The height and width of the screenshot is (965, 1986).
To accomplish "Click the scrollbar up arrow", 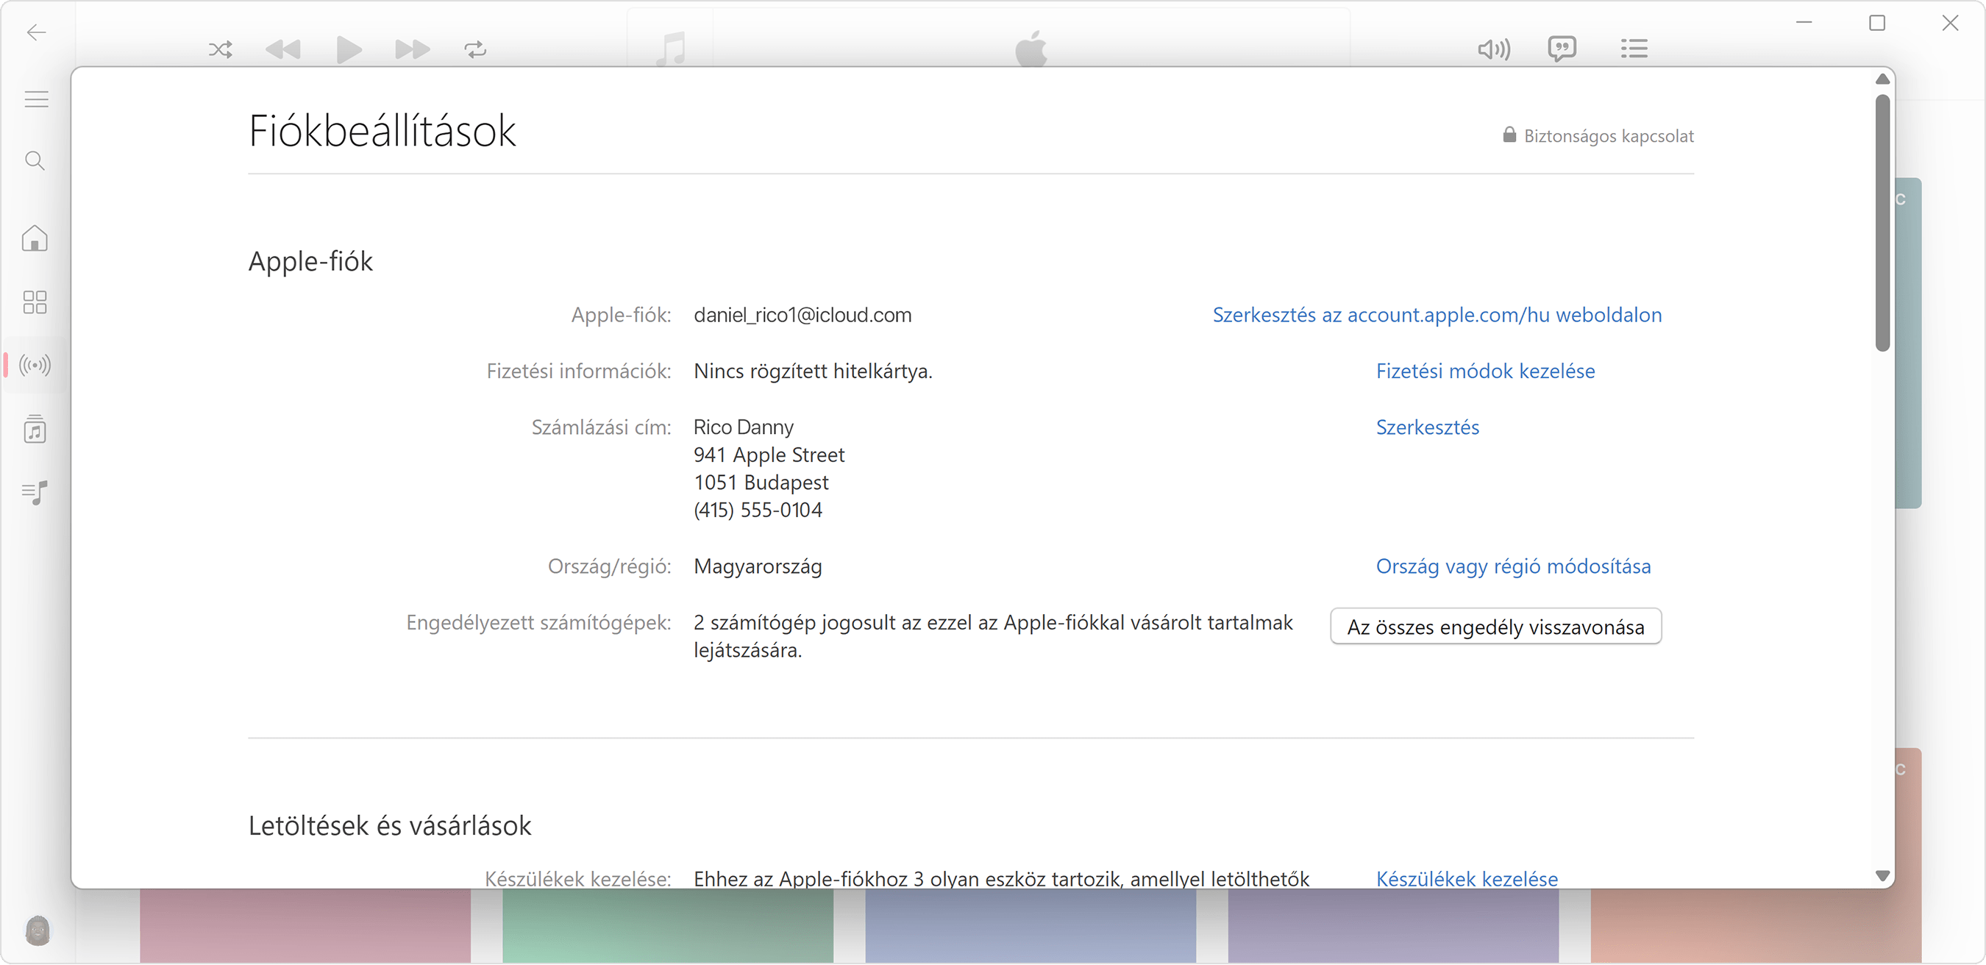I will (1883, 79).
